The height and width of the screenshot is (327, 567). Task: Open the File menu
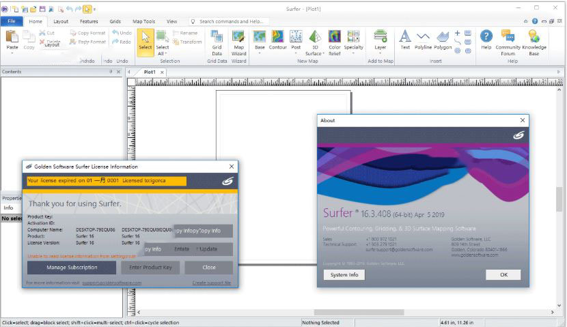tap(11, 21)
